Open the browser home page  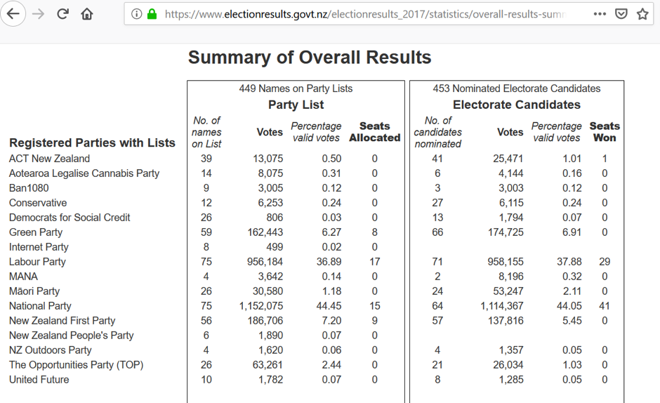86,14
